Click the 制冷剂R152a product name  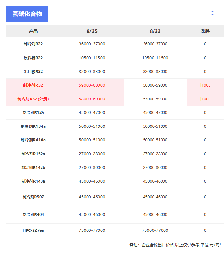tap(33, 154)
